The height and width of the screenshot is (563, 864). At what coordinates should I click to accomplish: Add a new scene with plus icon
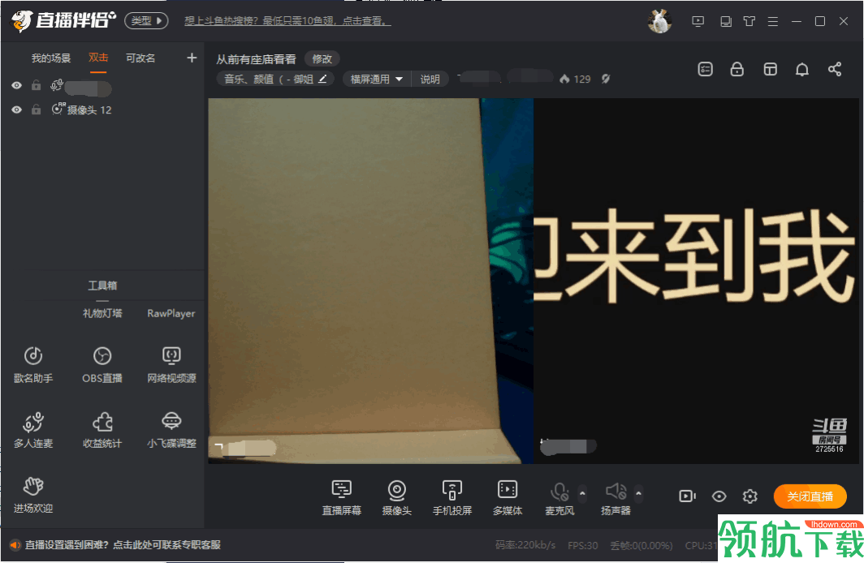(x=192, y=58)
